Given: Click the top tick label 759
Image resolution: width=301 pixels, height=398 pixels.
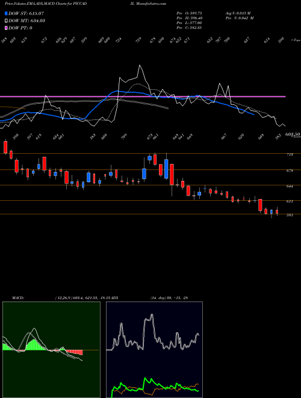Looking at the screenshot, I should tap(139, 40).
